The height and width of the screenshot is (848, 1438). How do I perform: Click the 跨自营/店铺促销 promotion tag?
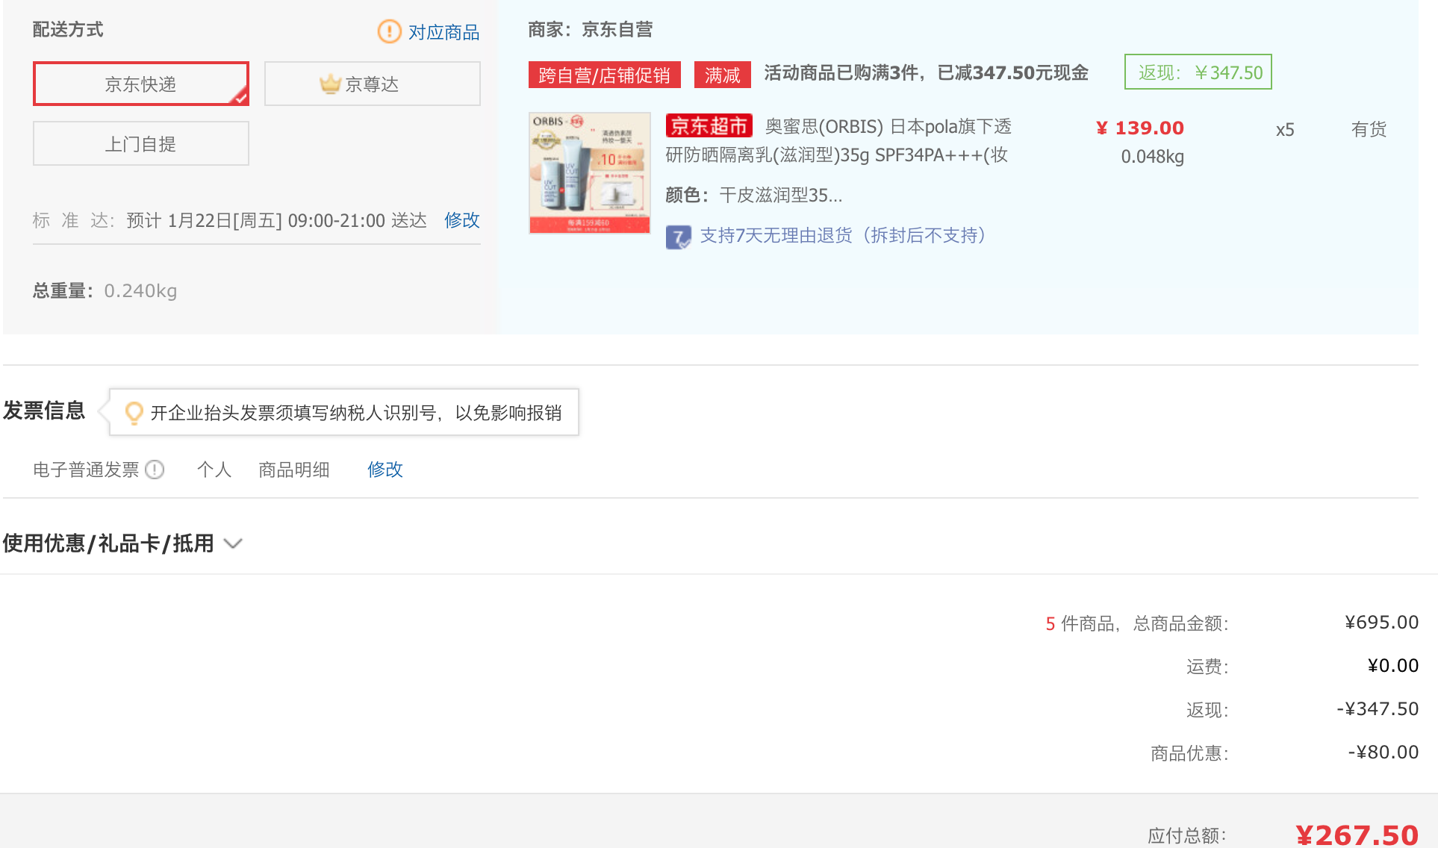(604, 75)
